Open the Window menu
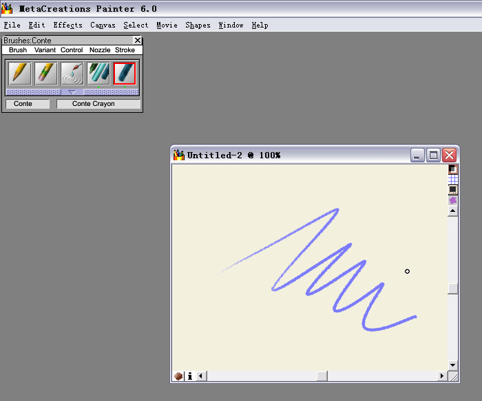The image size is (482, 401). 231,25
